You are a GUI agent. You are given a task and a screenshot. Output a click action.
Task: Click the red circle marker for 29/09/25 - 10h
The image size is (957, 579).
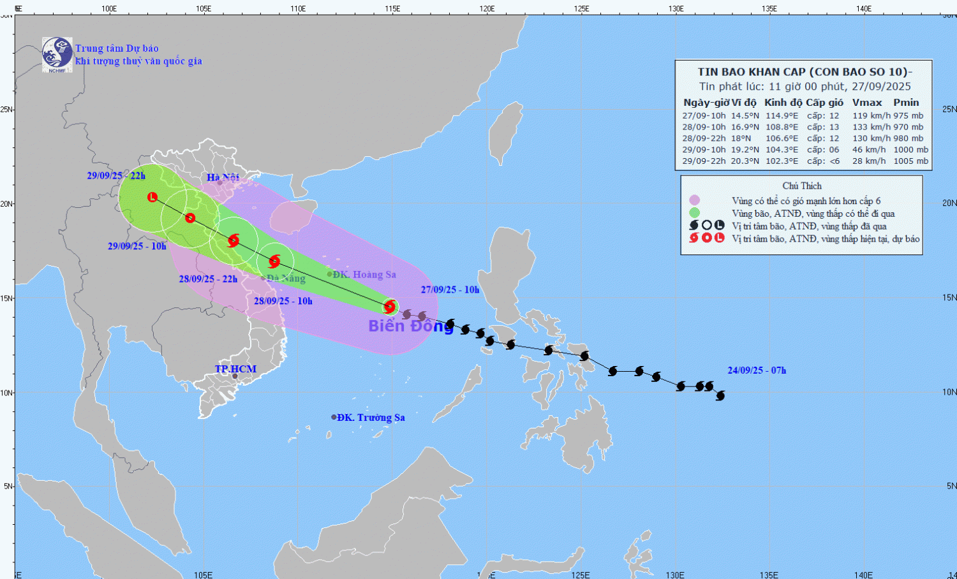tap(190, 218)
